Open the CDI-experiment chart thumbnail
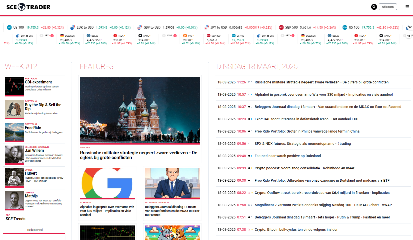The height and width of the screenshot is (240, 413). [14, 86]
